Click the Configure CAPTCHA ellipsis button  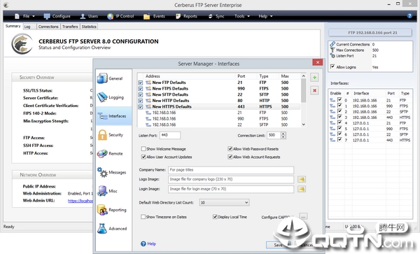[x=303, y=216]
